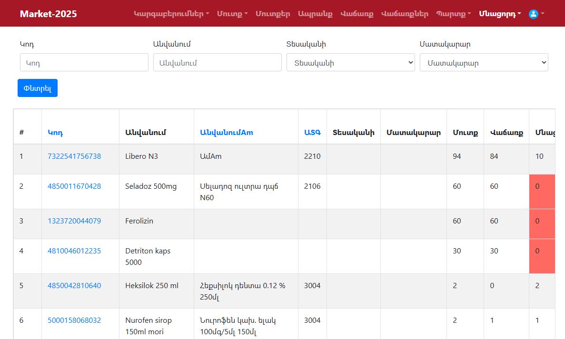The image size is (565, 339).
Task: Open code 4850042810640 for Heksilok 250 ml
Action: [74, 286]
